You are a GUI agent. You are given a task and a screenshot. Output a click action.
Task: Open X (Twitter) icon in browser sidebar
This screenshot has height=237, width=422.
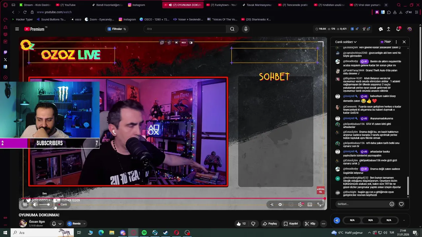click(5, 60)
